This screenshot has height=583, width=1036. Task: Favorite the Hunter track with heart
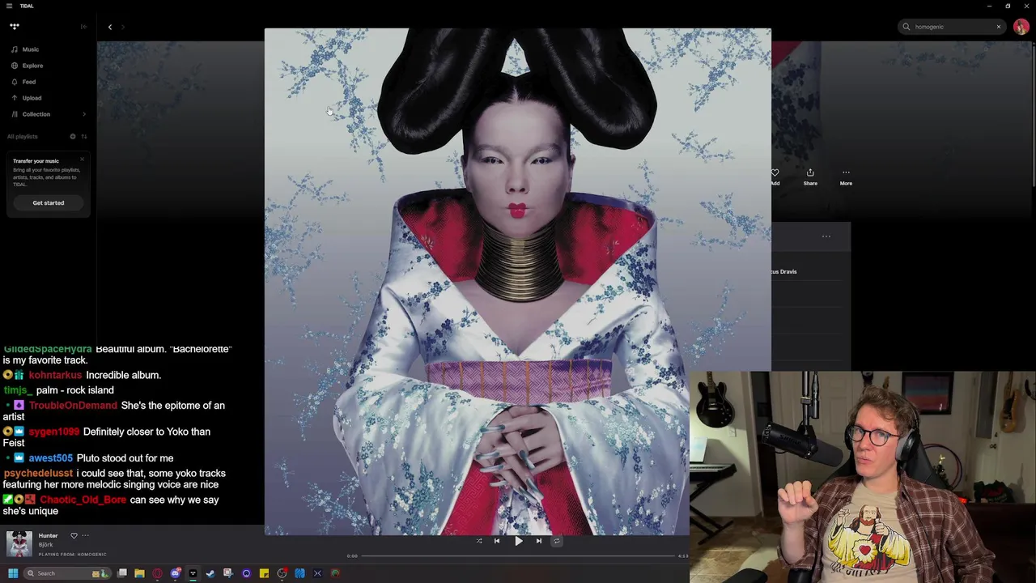tap(74, 535)
